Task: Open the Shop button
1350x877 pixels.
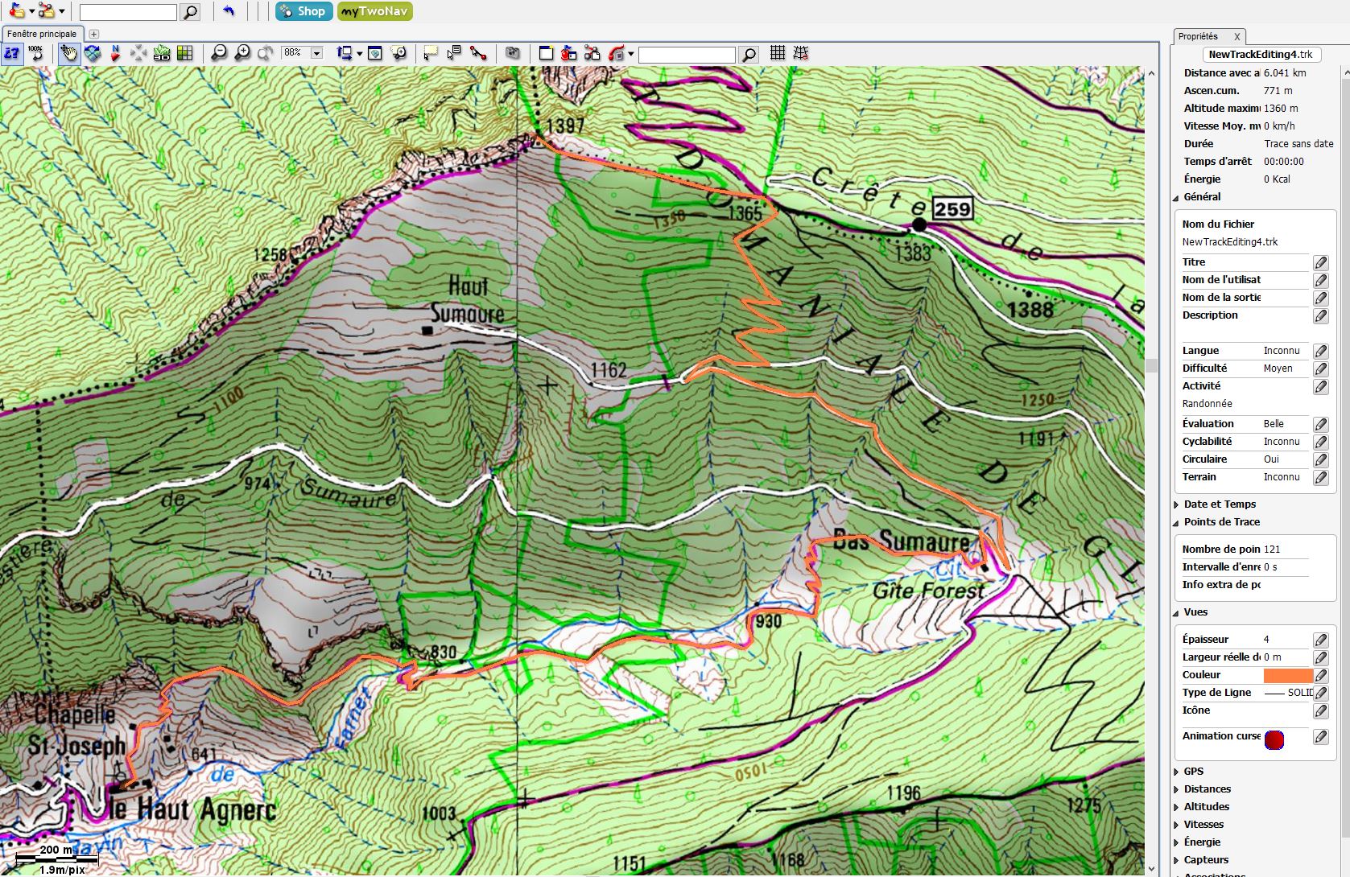Action: (x=303, y=11)
